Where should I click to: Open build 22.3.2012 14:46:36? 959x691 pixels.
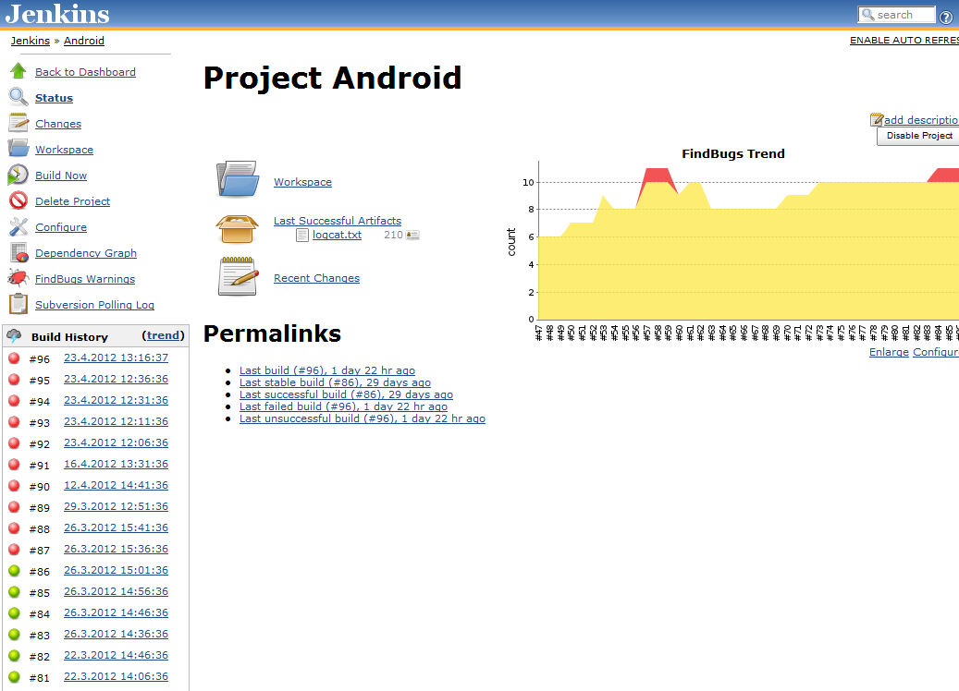[117, 655]
